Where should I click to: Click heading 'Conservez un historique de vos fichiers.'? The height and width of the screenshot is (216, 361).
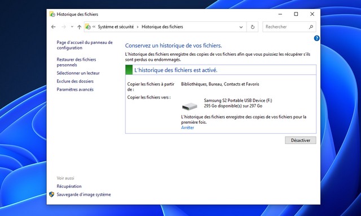(x=173, y=46)
